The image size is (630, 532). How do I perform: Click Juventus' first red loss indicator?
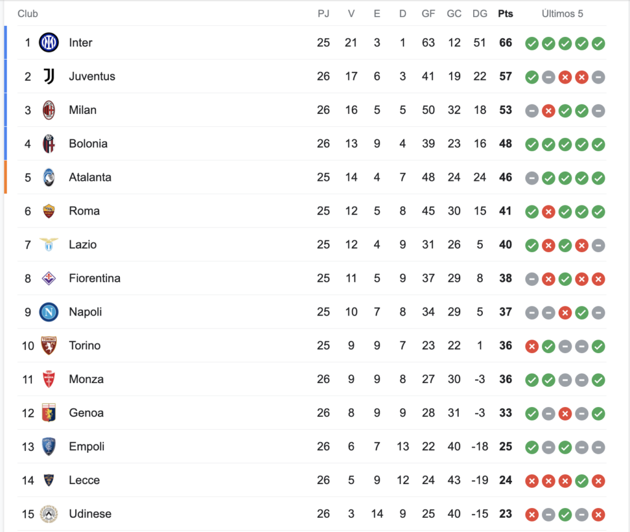[x=565, y=77]
